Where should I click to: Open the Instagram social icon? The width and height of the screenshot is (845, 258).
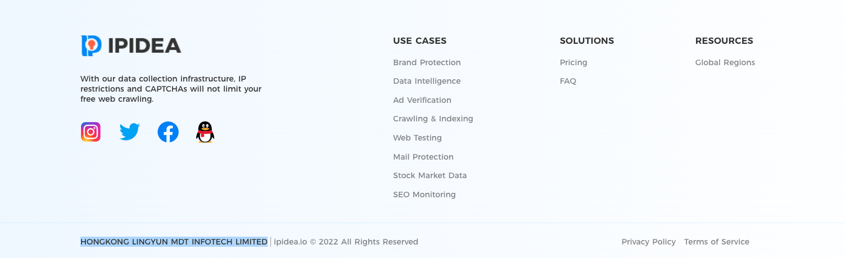click(91, 132)
